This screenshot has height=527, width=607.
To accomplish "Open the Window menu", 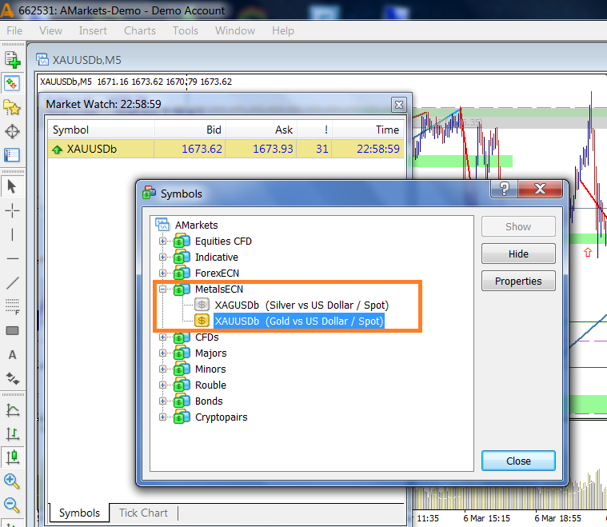I will click(235, 30).
